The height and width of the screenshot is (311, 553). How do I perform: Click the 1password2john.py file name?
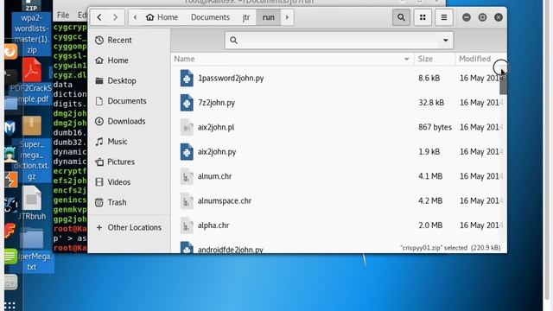click(231, 79)
